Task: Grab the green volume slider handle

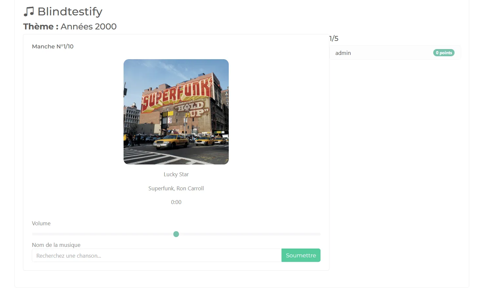Action: pos(176,234)
